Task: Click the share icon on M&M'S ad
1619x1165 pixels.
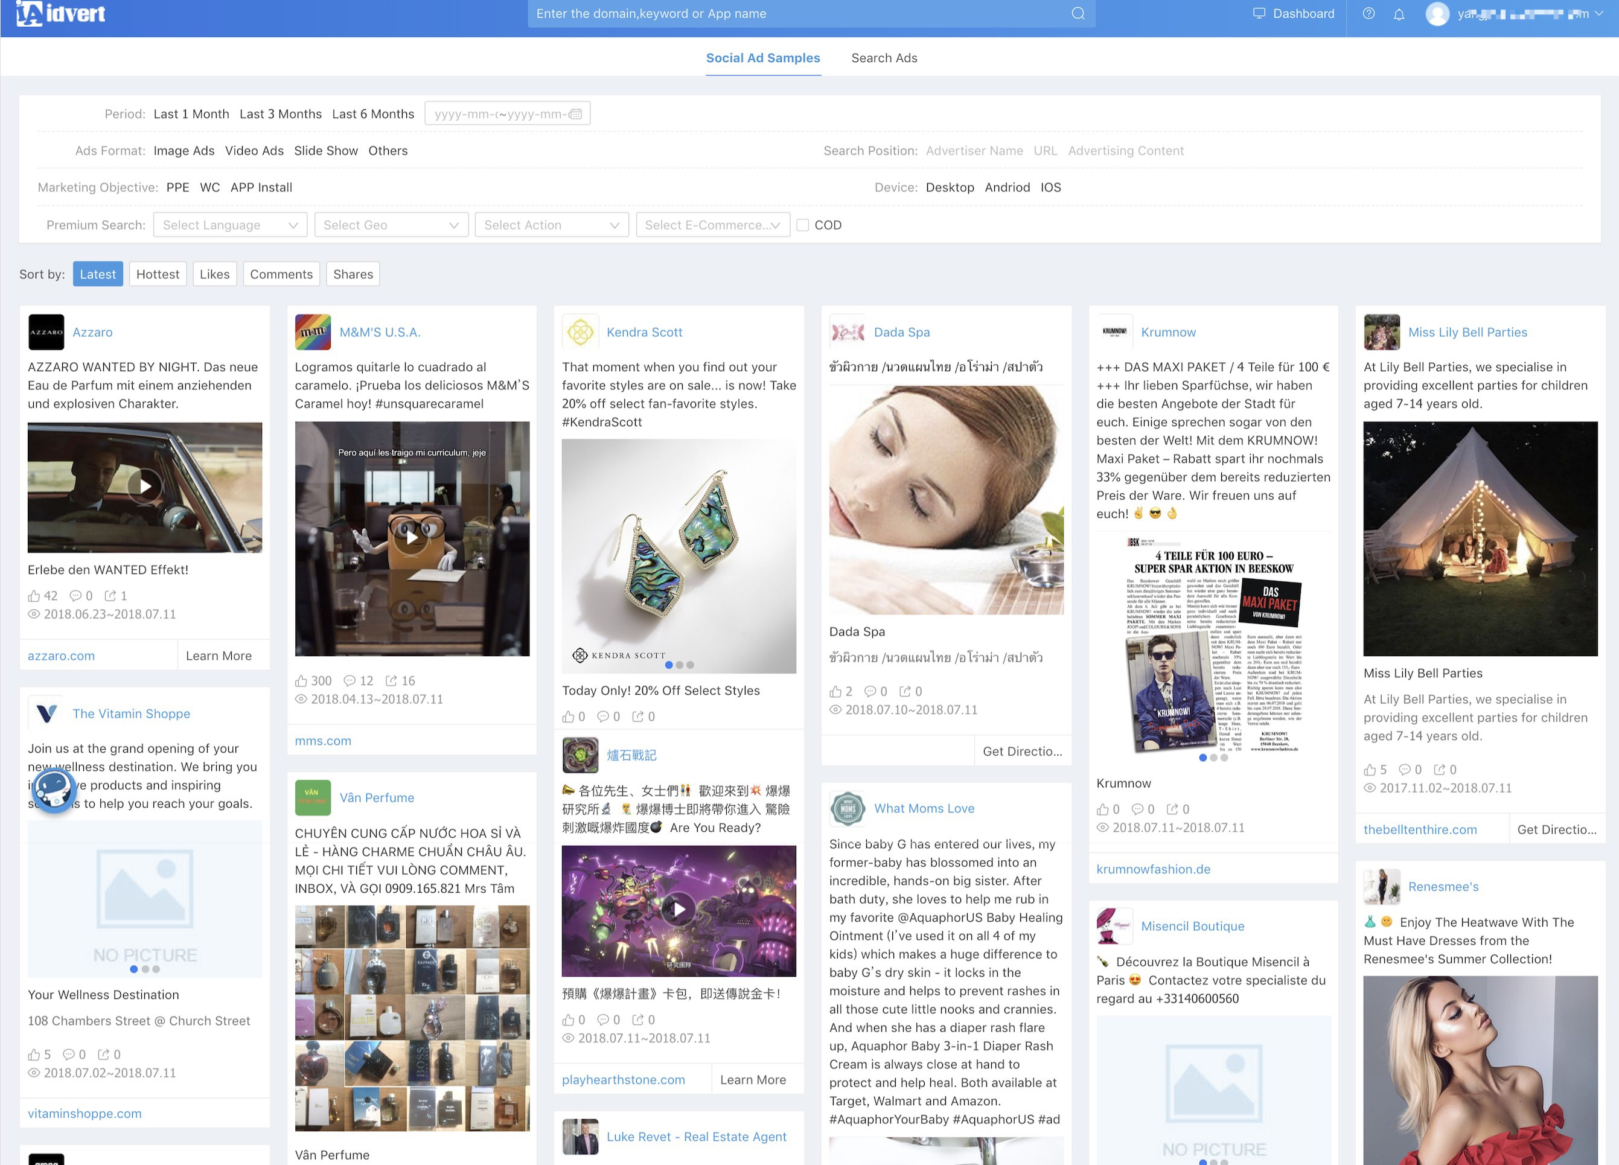Action: 391,681
